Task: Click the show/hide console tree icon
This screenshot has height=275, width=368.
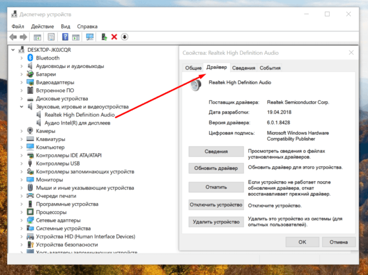Action: 37,37
